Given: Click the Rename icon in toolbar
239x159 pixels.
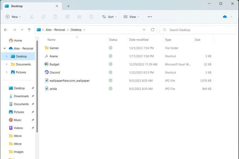Looking at the screenshot, I should 67,17.
